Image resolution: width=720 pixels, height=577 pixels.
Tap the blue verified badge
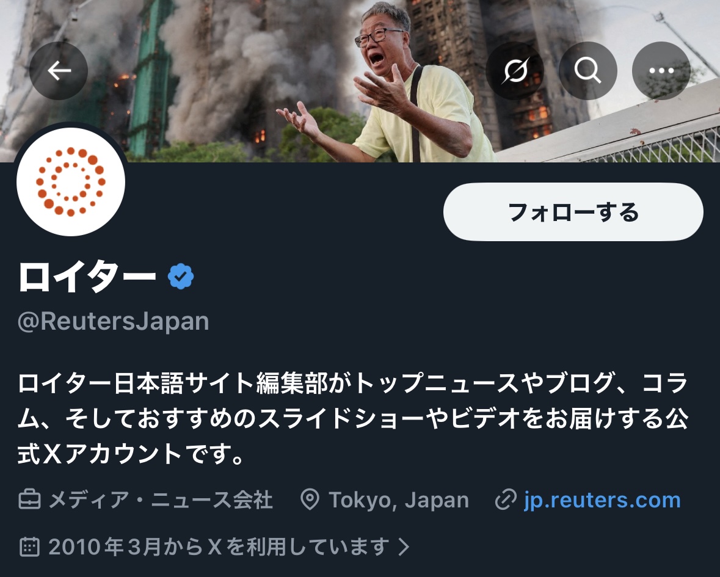(181, 277)
